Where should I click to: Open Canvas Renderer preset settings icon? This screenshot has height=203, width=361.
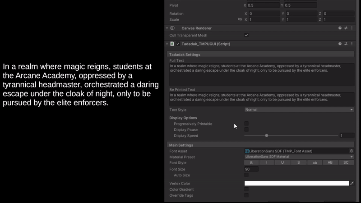(x=346, y=28)
